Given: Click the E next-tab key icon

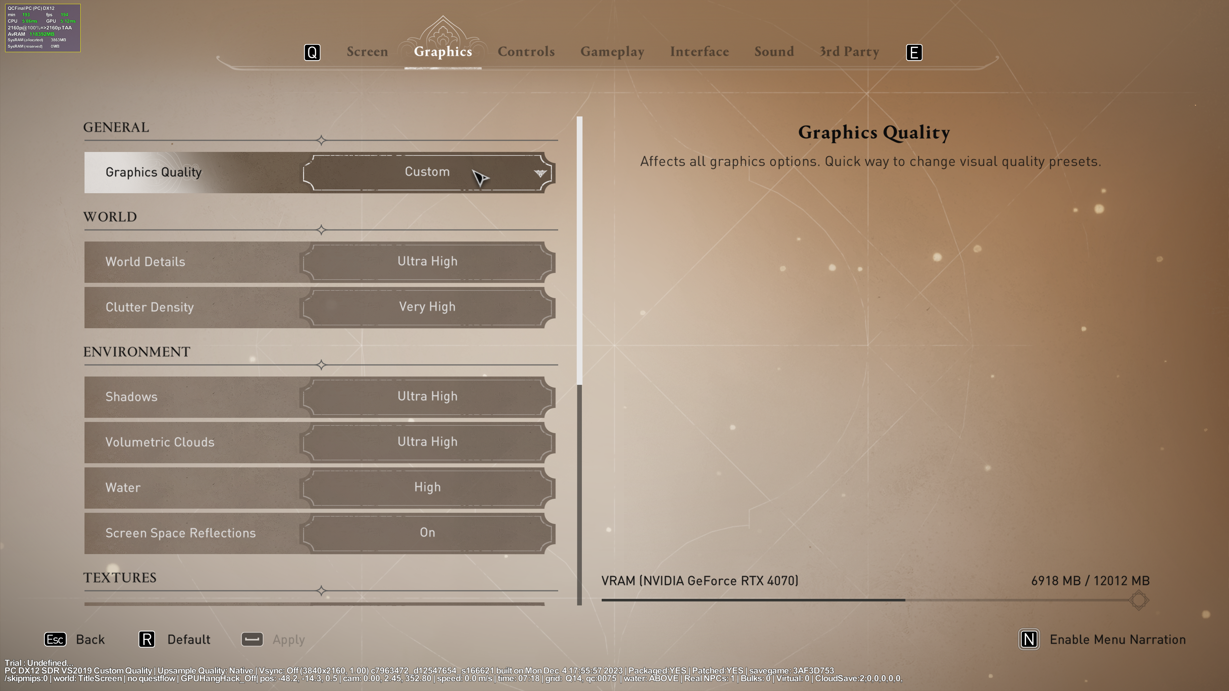Looking at the screenshot, I should click(914, 52).
